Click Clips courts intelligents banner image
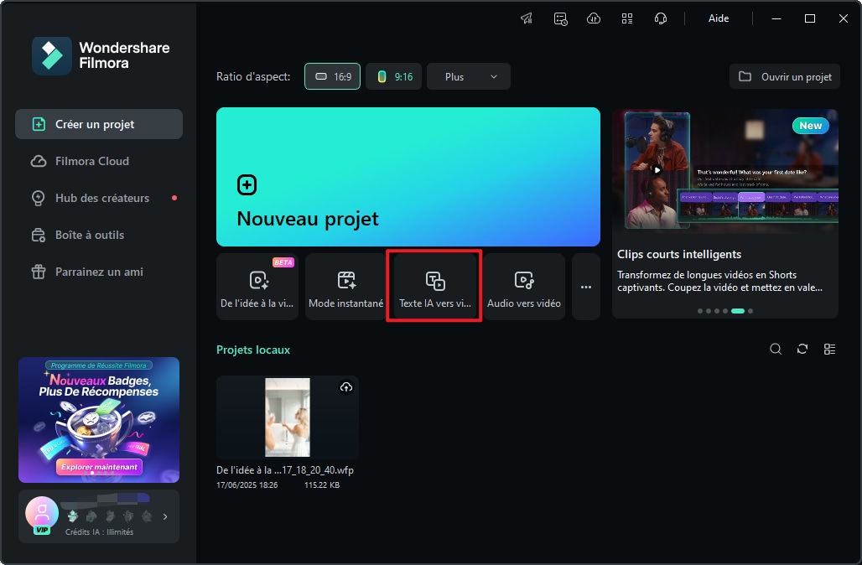Screen dimensions: 862x565 pos(725,172)
